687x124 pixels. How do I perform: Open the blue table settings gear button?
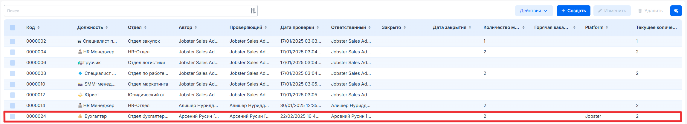676,11
